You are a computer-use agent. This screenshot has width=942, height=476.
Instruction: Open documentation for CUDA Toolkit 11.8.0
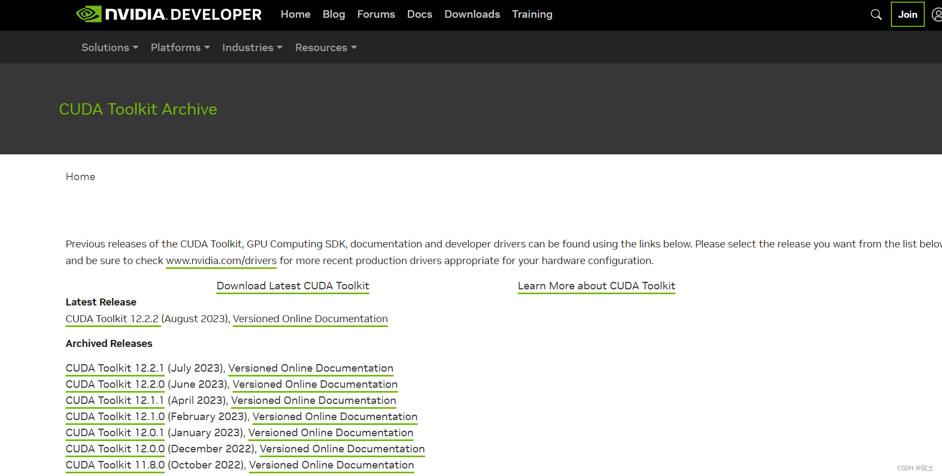331,465
